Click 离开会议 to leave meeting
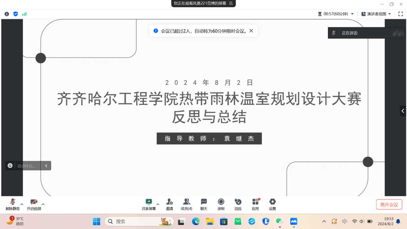 coord(389,205)
